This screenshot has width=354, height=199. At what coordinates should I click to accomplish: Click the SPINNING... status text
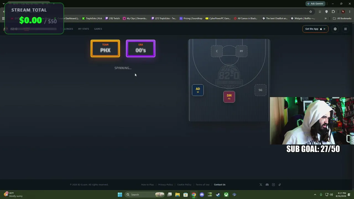click(123, 68)
